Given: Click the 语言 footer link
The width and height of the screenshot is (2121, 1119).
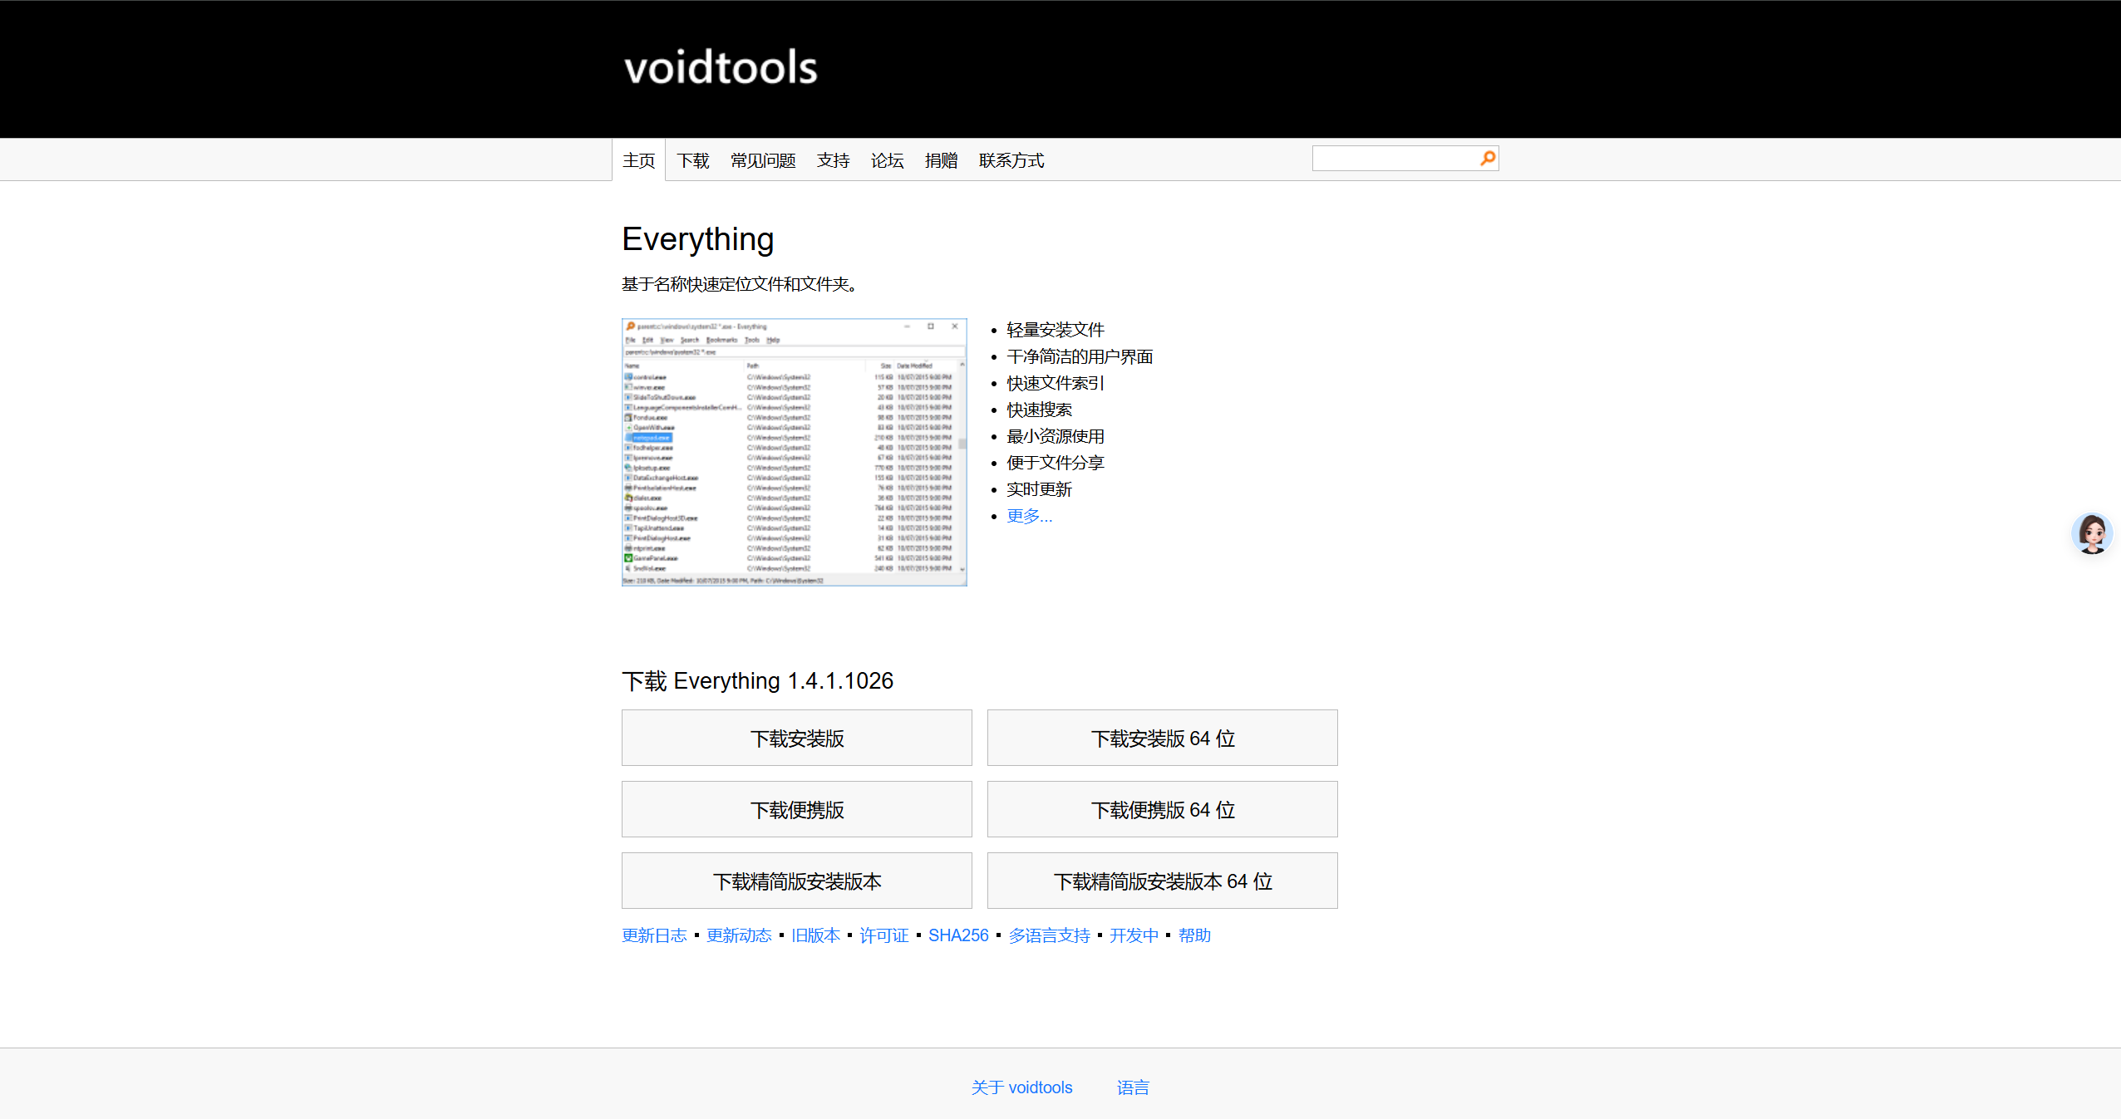Looking at the screenshot, I should pos(1133,1087).
